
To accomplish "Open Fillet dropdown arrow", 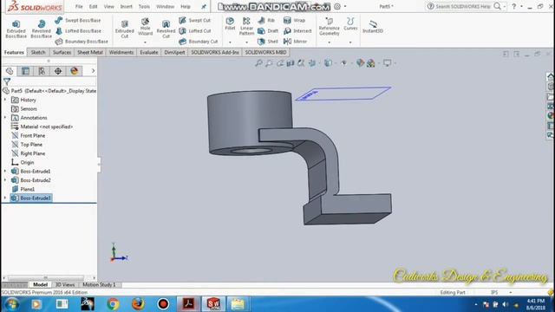I will click(230, 42).
